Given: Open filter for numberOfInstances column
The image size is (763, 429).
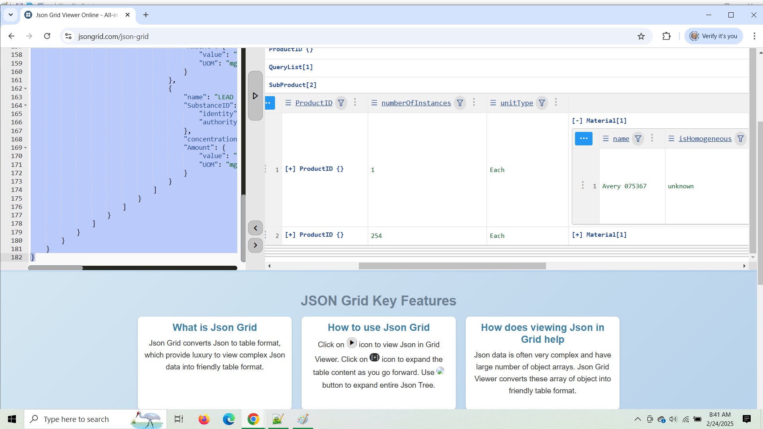Looking at the screenshot, I should coord(460,103).
